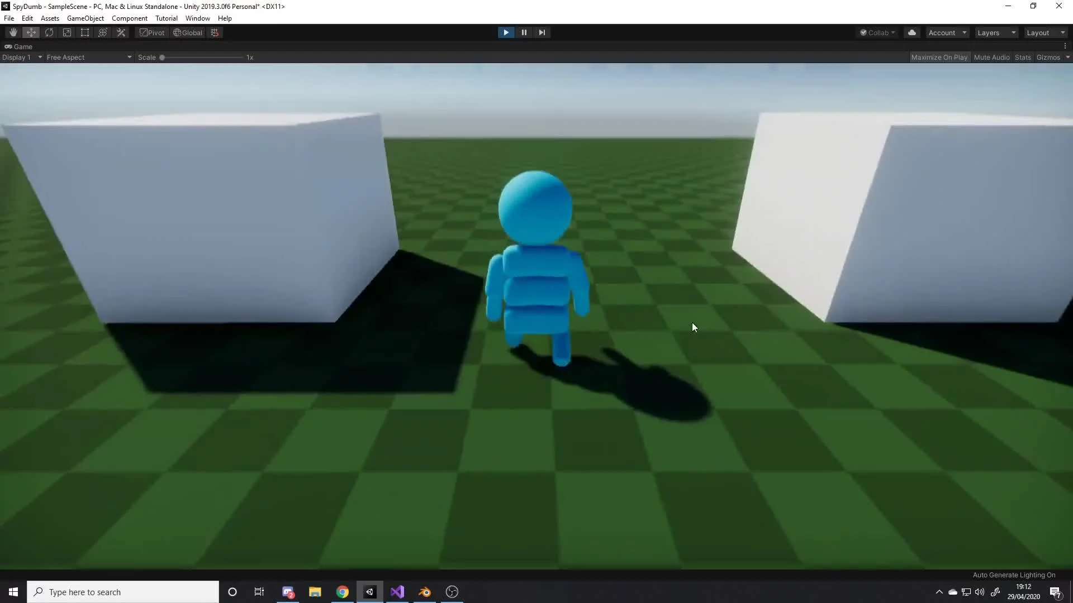
Task: Select the Move tool
Action: coord(31,32)
